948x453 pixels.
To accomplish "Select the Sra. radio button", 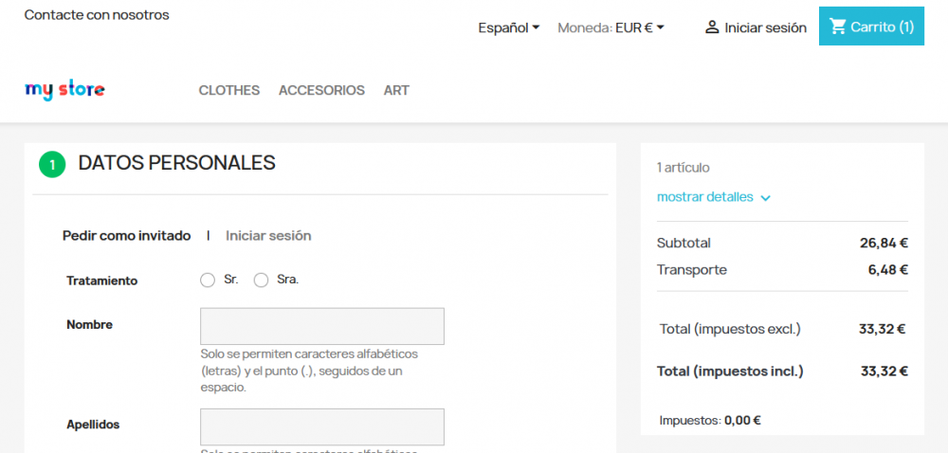I will click(x=262, y=281).
